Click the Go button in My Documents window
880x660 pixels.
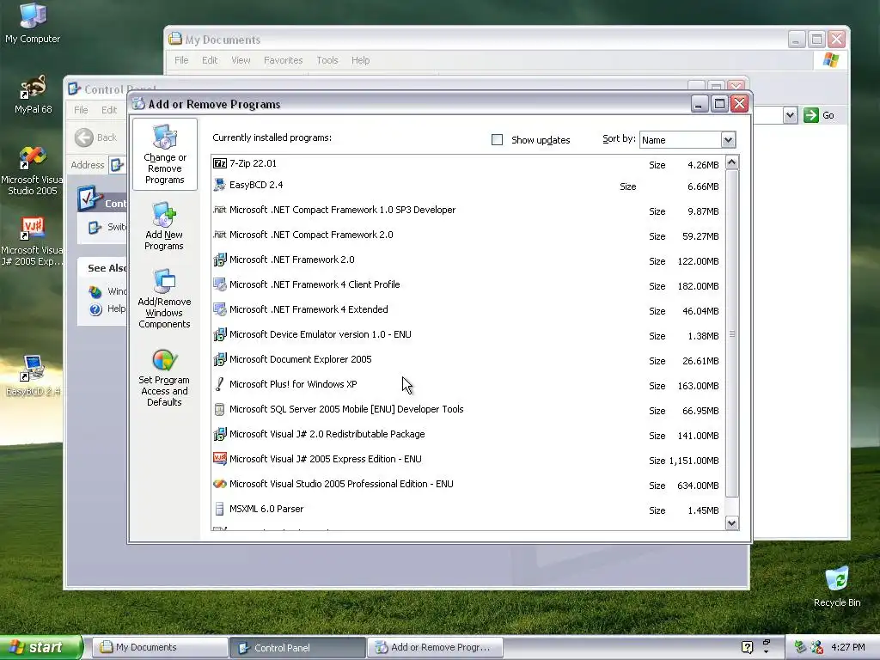819,116
